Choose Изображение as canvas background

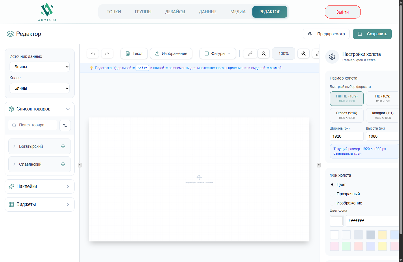tap(332, 203)
